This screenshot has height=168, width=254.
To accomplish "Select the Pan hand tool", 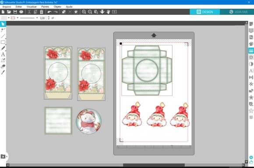I will tap(108, 12).
